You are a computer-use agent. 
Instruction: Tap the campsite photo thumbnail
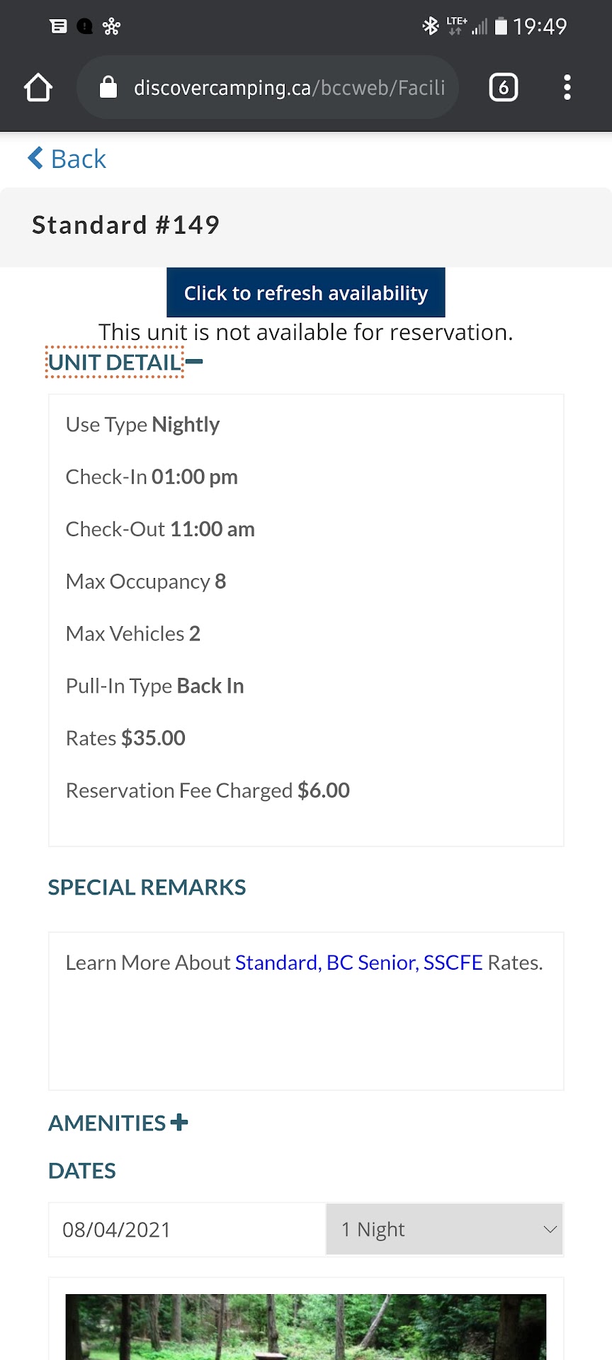coord(306,1326)
